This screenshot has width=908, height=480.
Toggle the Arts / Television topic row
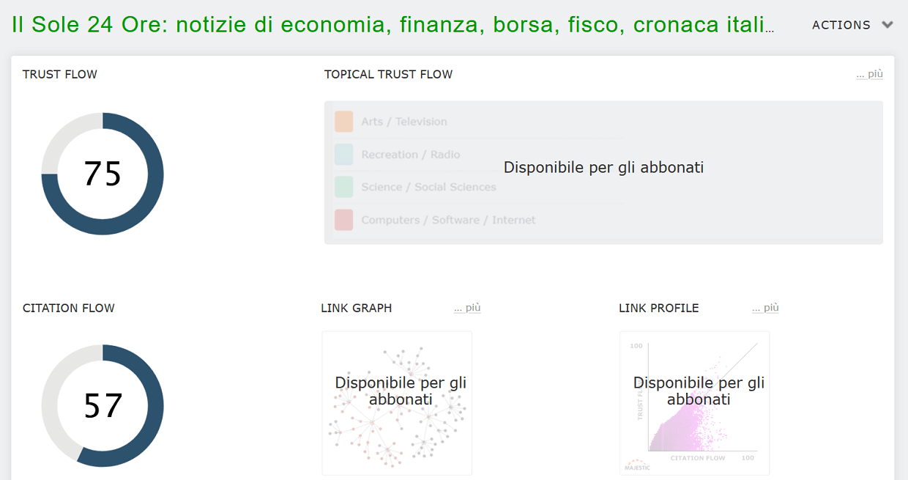click(x=403, y=121)
